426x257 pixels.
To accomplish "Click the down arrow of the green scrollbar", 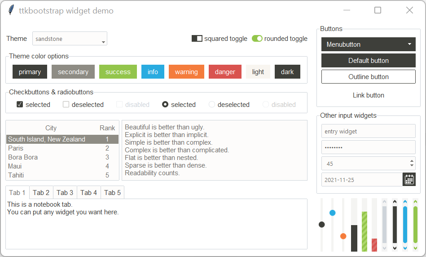I will [415, 248].
